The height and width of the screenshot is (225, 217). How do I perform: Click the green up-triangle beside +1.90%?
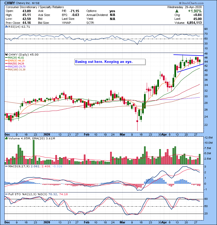click(x=177, y=11)
